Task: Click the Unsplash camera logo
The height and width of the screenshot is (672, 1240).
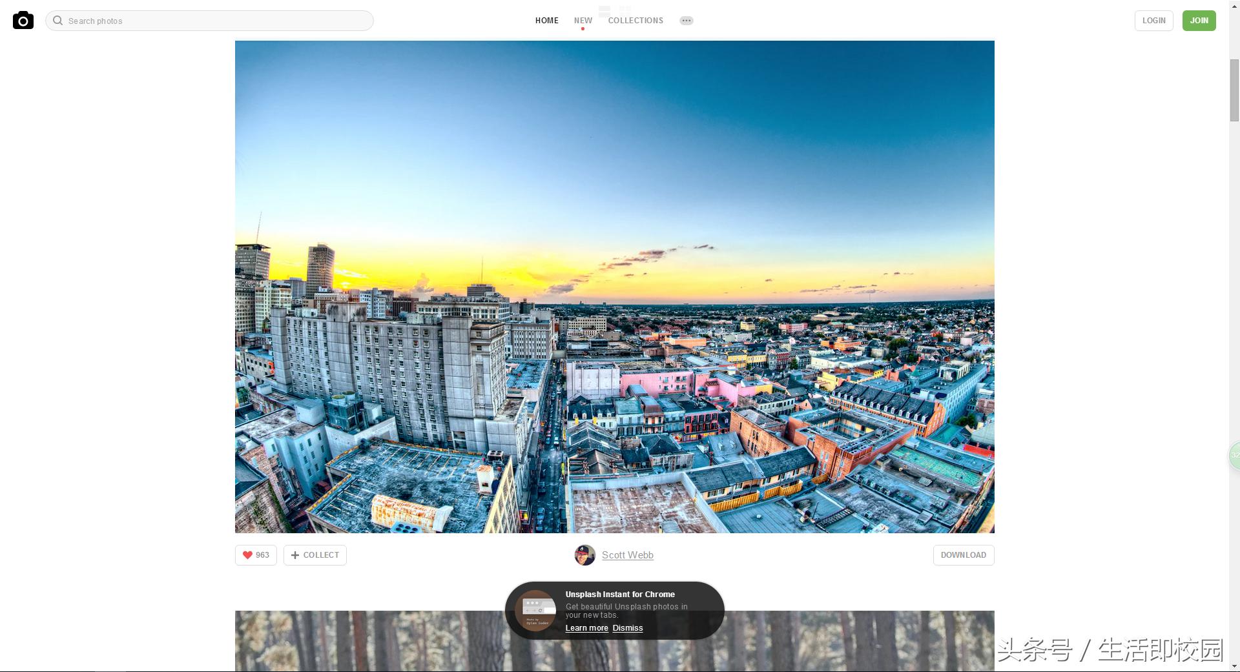Action: [23, 21]
